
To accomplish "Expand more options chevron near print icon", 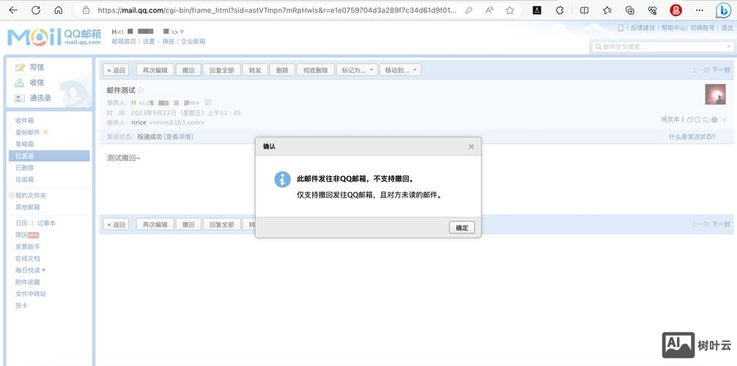I will coord(725,120).
